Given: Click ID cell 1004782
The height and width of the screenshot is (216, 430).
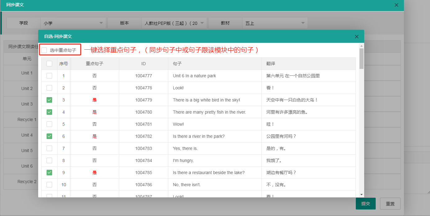Looking at the screenshot, I should [x=143, y=136].
